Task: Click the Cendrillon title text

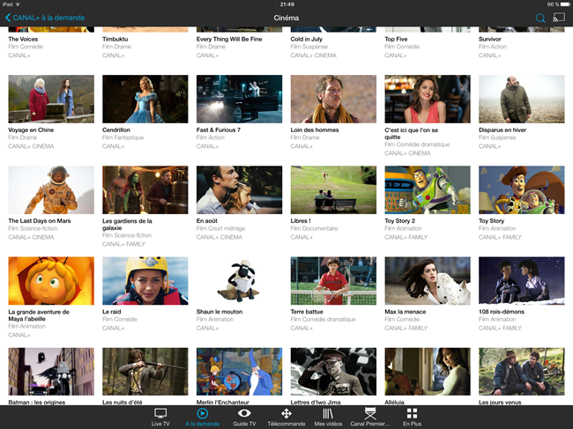Action: coord(116,130)
